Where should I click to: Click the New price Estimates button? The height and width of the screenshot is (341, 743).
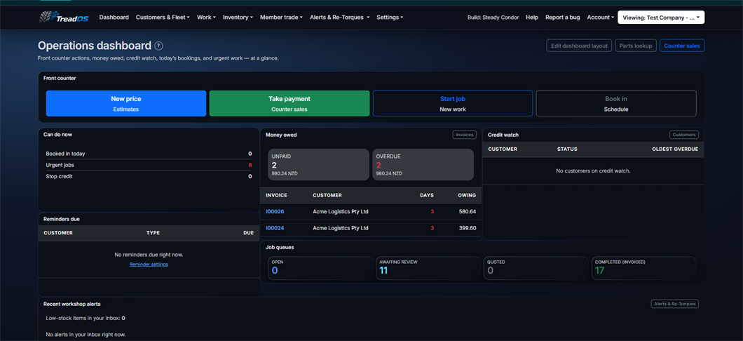126,103
